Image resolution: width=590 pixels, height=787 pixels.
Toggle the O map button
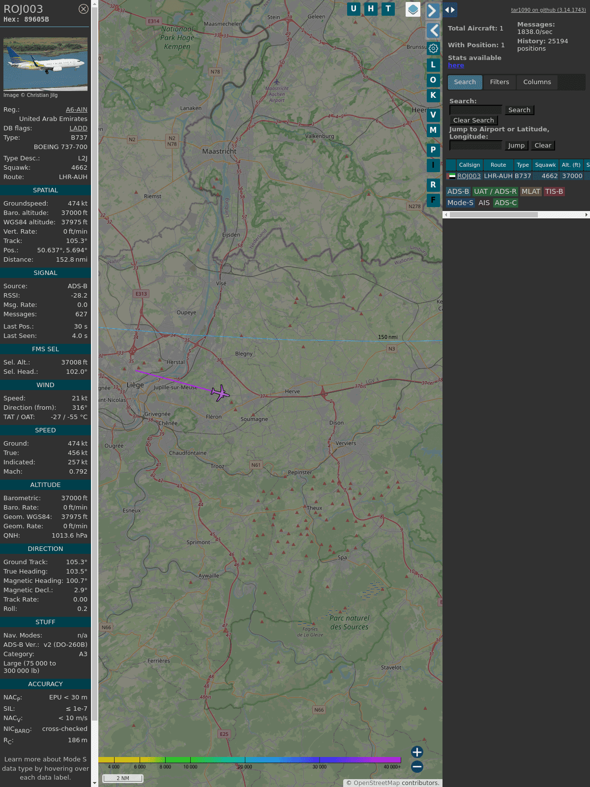coord(433,80)
